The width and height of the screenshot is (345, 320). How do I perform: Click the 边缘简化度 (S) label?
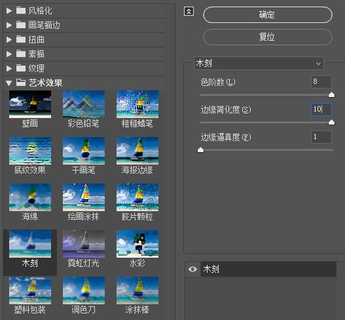pyautogui.click(x=225, y=110)
